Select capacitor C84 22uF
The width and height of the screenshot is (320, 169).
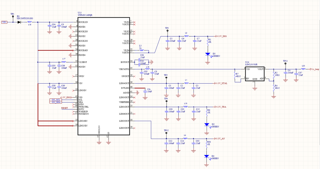(49, 26)
